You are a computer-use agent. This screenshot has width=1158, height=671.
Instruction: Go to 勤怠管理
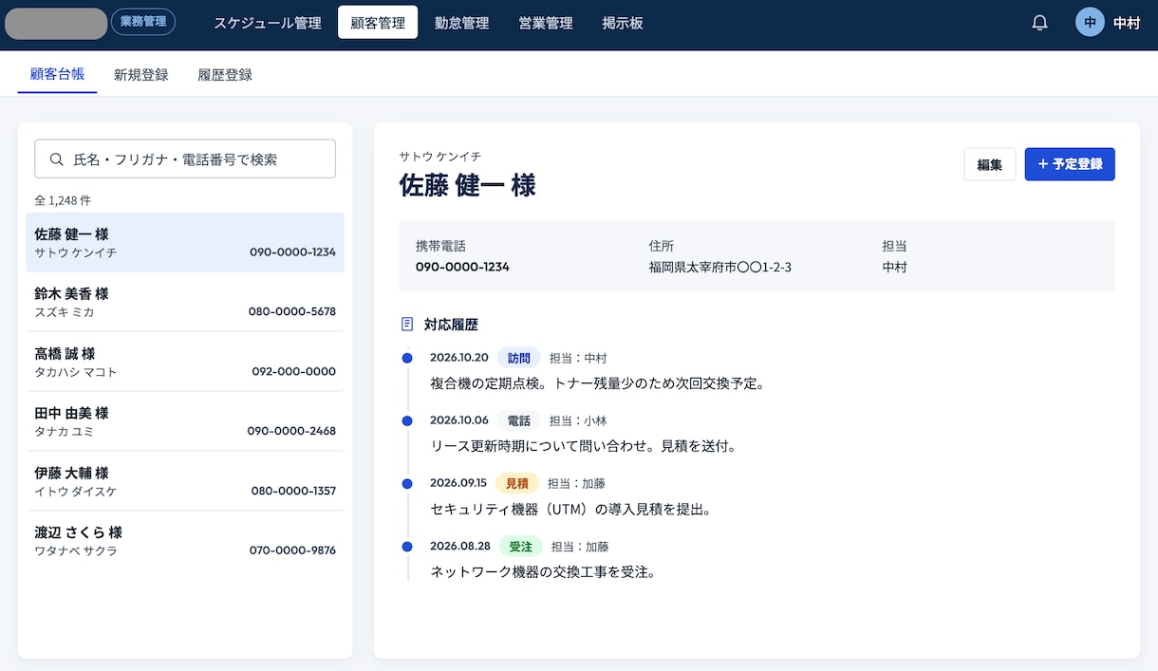click(461, 23)
